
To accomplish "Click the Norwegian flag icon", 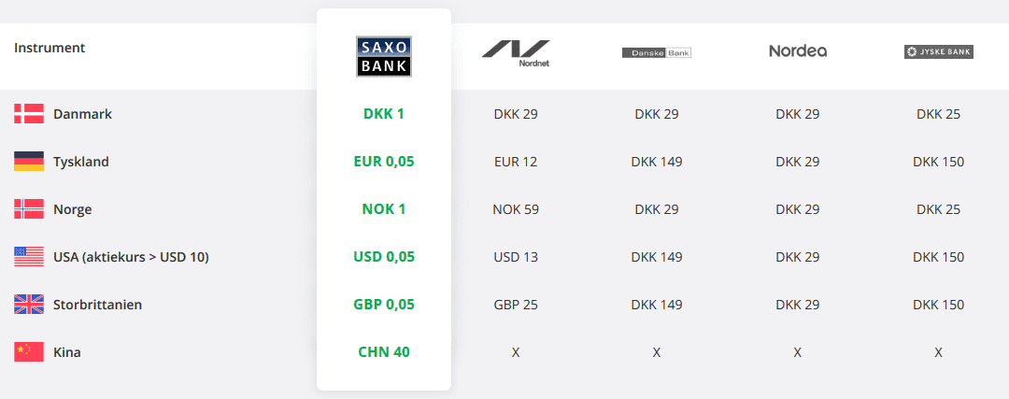I will click(x=29, y=209).
